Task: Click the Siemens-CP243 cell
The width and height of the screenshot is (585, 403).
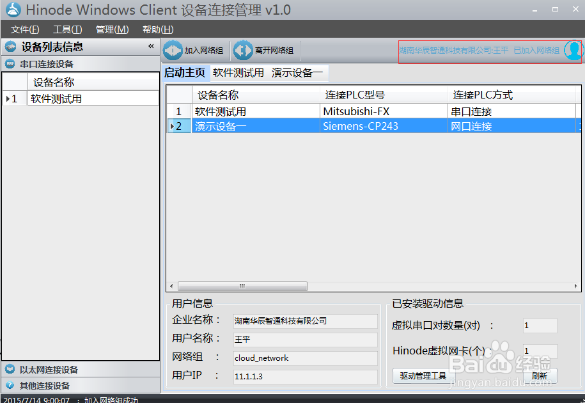Action: pos(384,126)
